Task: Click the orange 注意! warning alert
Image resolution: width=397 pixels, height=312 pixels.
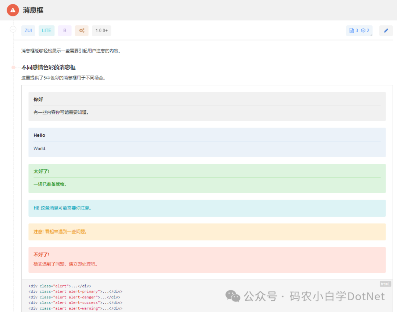Action: 207,232
